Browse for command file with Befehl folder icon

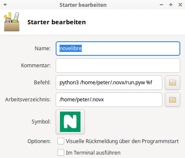point(173,83)
